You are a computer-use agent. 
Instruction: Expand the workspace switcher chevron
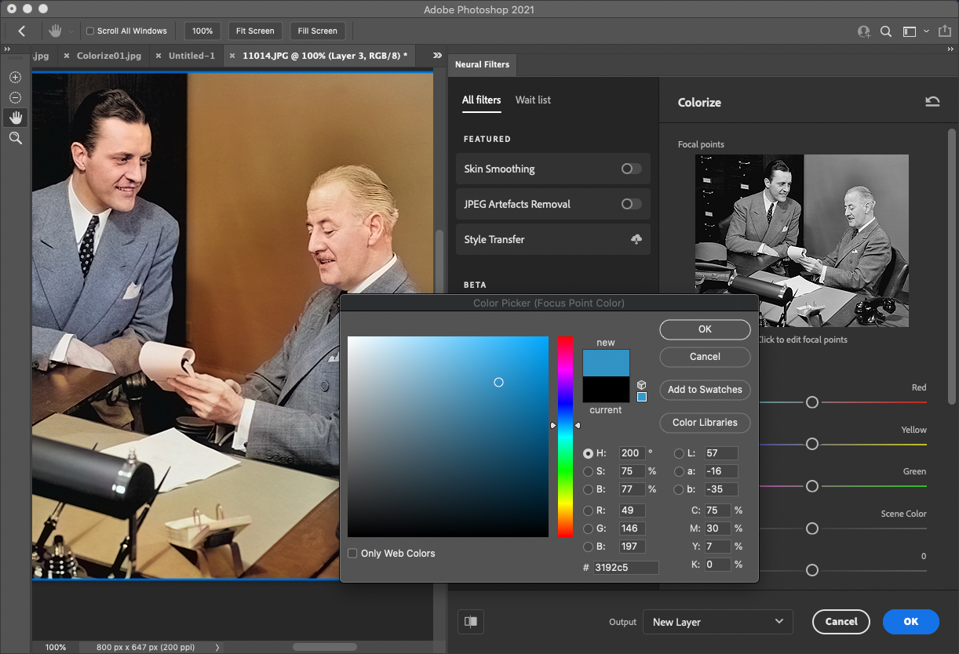(927, 31)
